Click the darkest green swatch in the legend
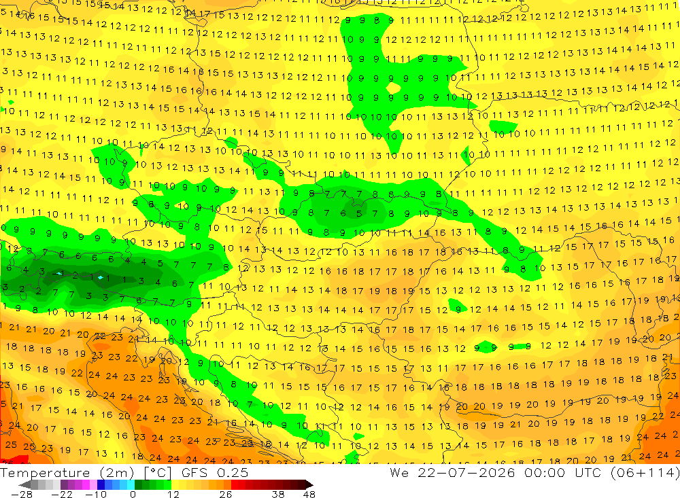The width and height of the screenshot is (680, 498). [x=138, y=484]
